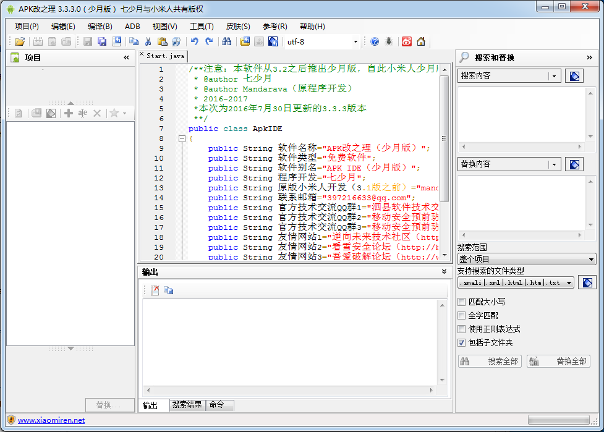Image resolution: width=604 pixels, height=432 pixels.
Task: Click the rename (a|e) icon in project toolbar
Action: [82, 113]
